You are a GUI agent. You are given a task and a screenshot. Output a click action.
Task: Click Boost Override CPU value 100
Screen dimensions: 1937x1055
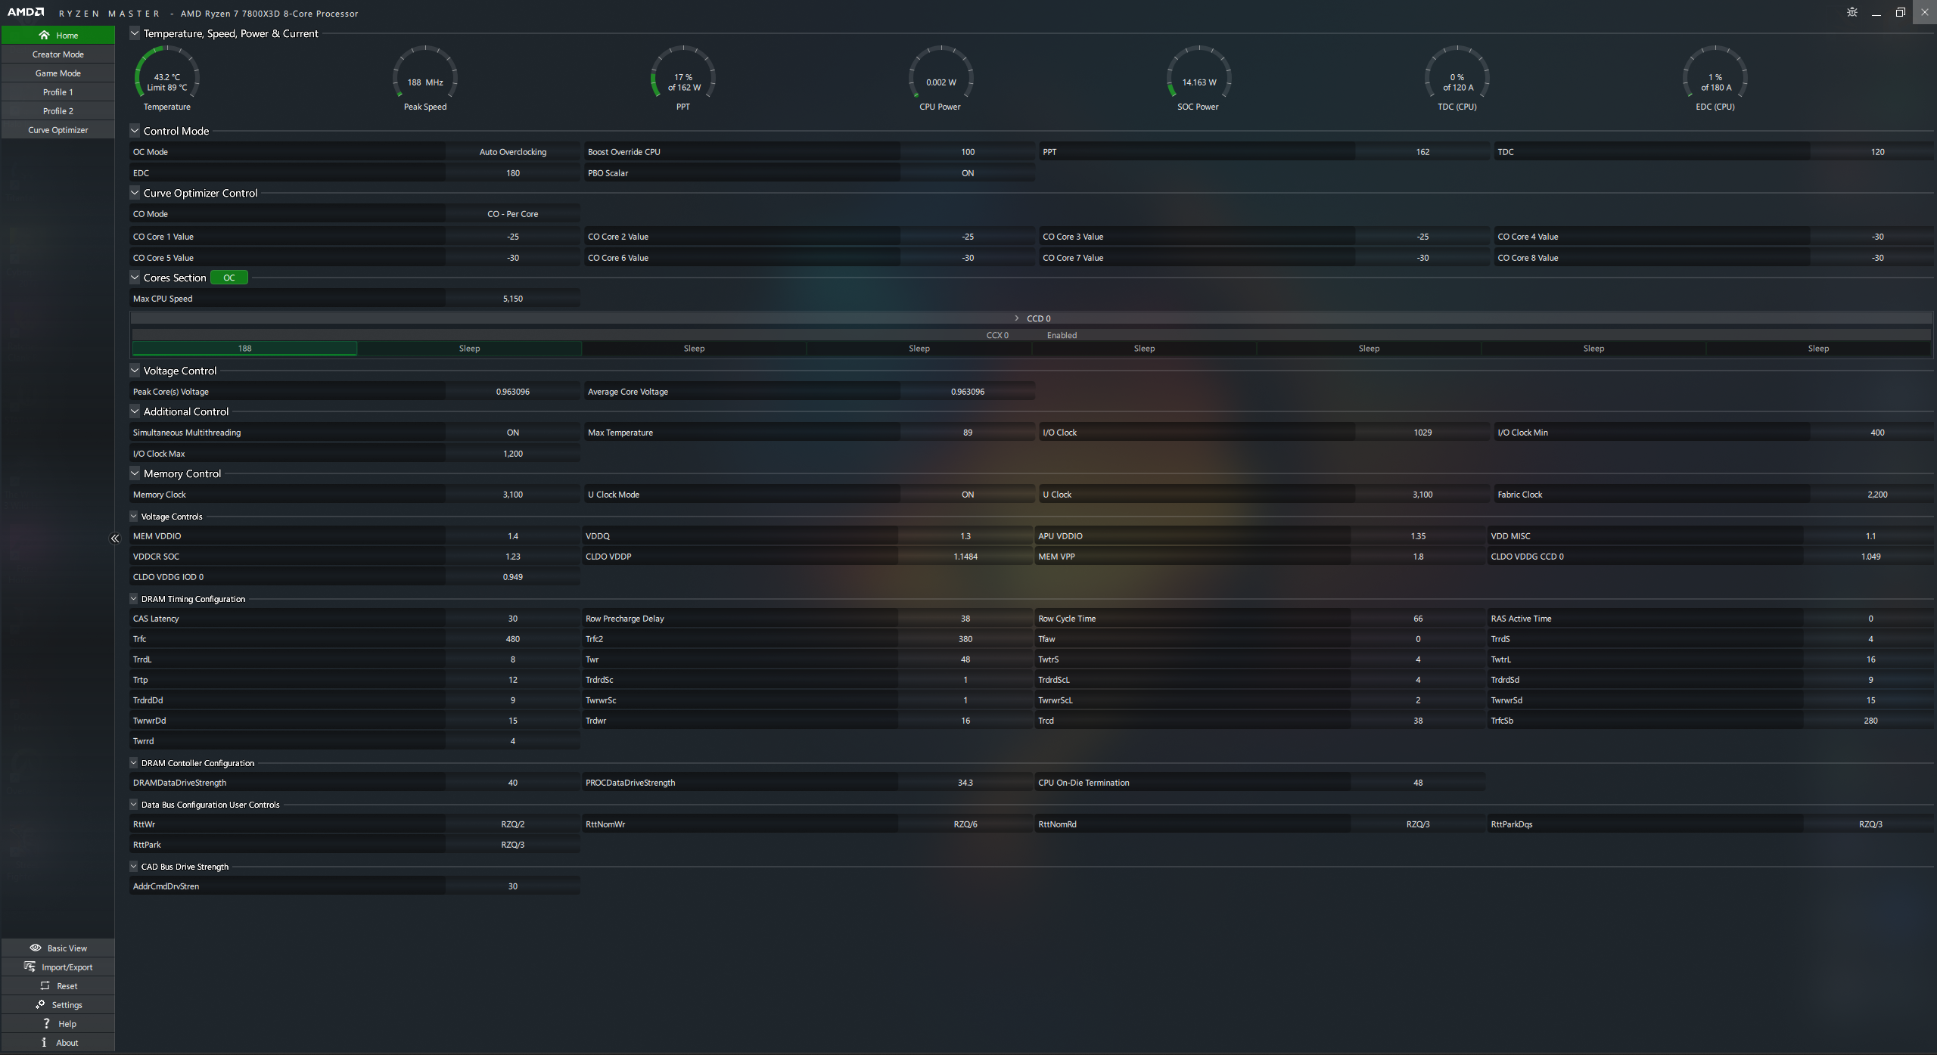968,152
